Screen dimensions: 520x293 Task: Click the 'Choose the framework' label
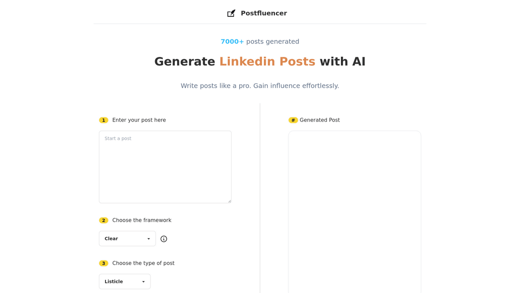tap(142, 220)
